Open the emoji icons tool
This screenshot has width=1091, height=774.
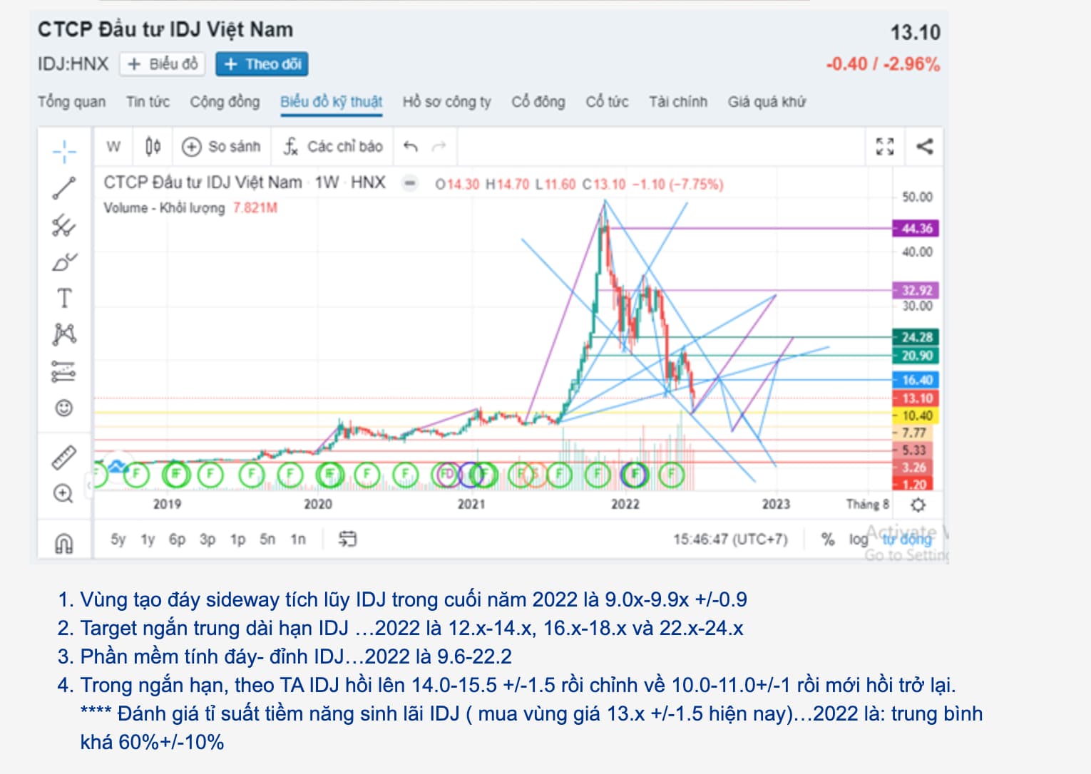[64, 408]
